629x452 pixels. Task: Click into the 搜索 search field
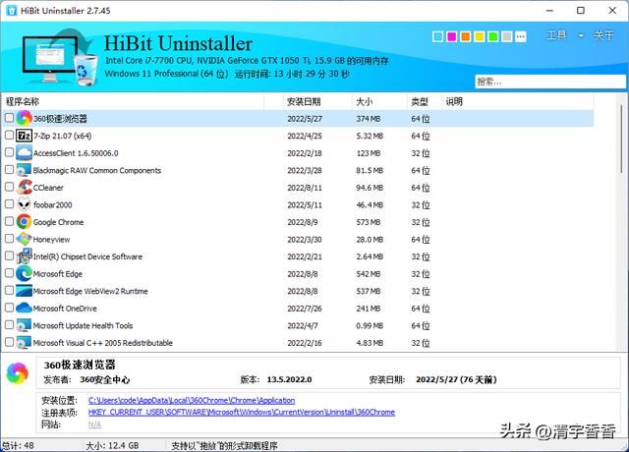550,82
